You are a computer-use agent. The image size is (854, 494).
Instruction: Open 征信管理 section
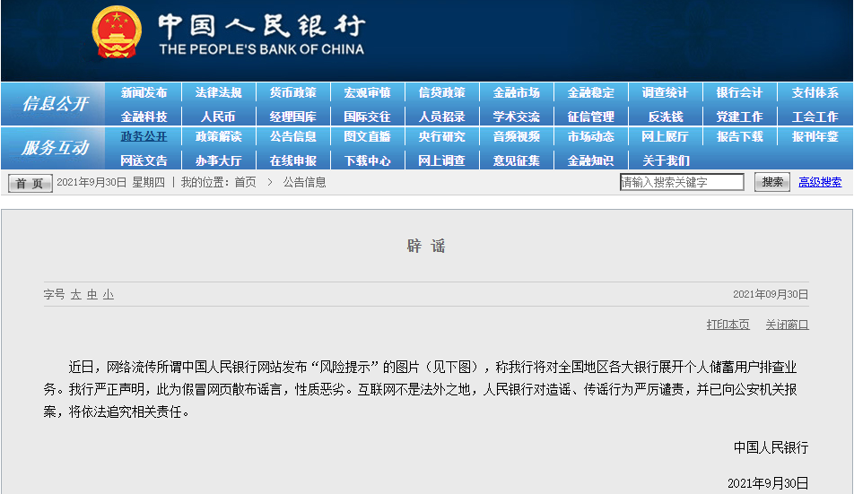(x=591, y=117)
